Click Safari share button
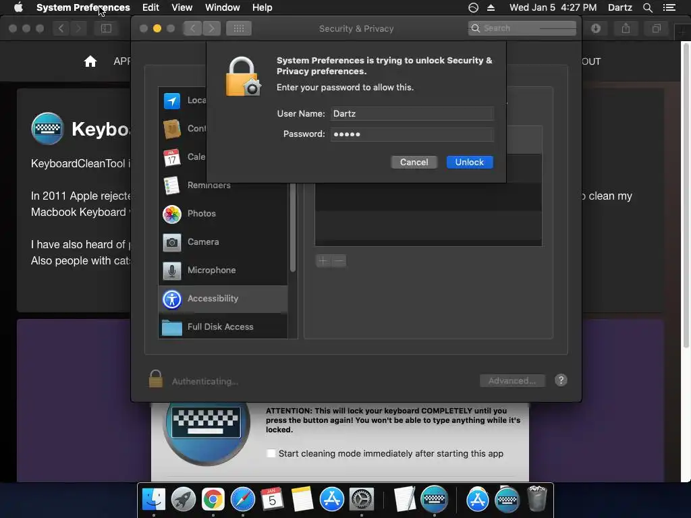The image size is (691, 518). (626, 28)
